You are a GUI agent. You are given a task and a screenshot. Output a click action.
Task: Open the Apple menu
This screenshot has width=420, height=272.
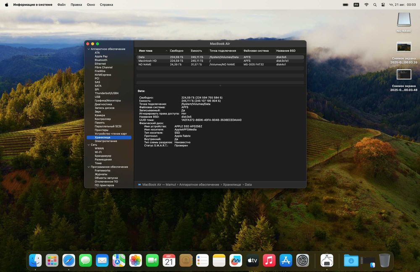coord(7,5)
